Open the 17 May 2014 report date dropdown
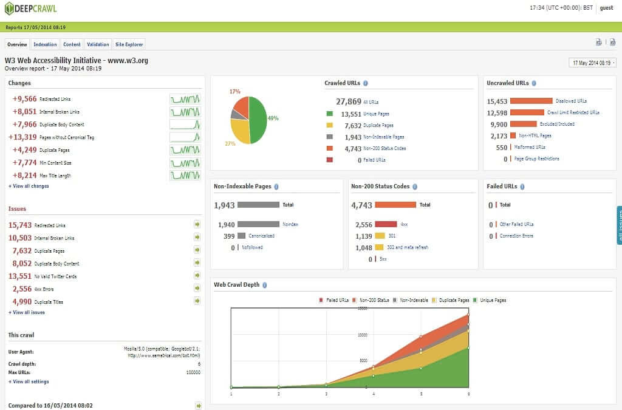622x410 pixels. pyautogui.click(x=592, y=63)
